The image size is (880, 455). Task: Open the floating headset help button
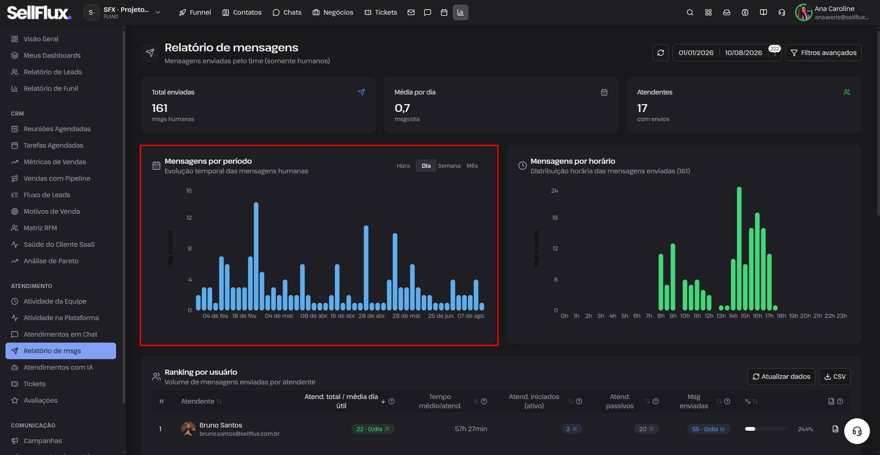857,431
